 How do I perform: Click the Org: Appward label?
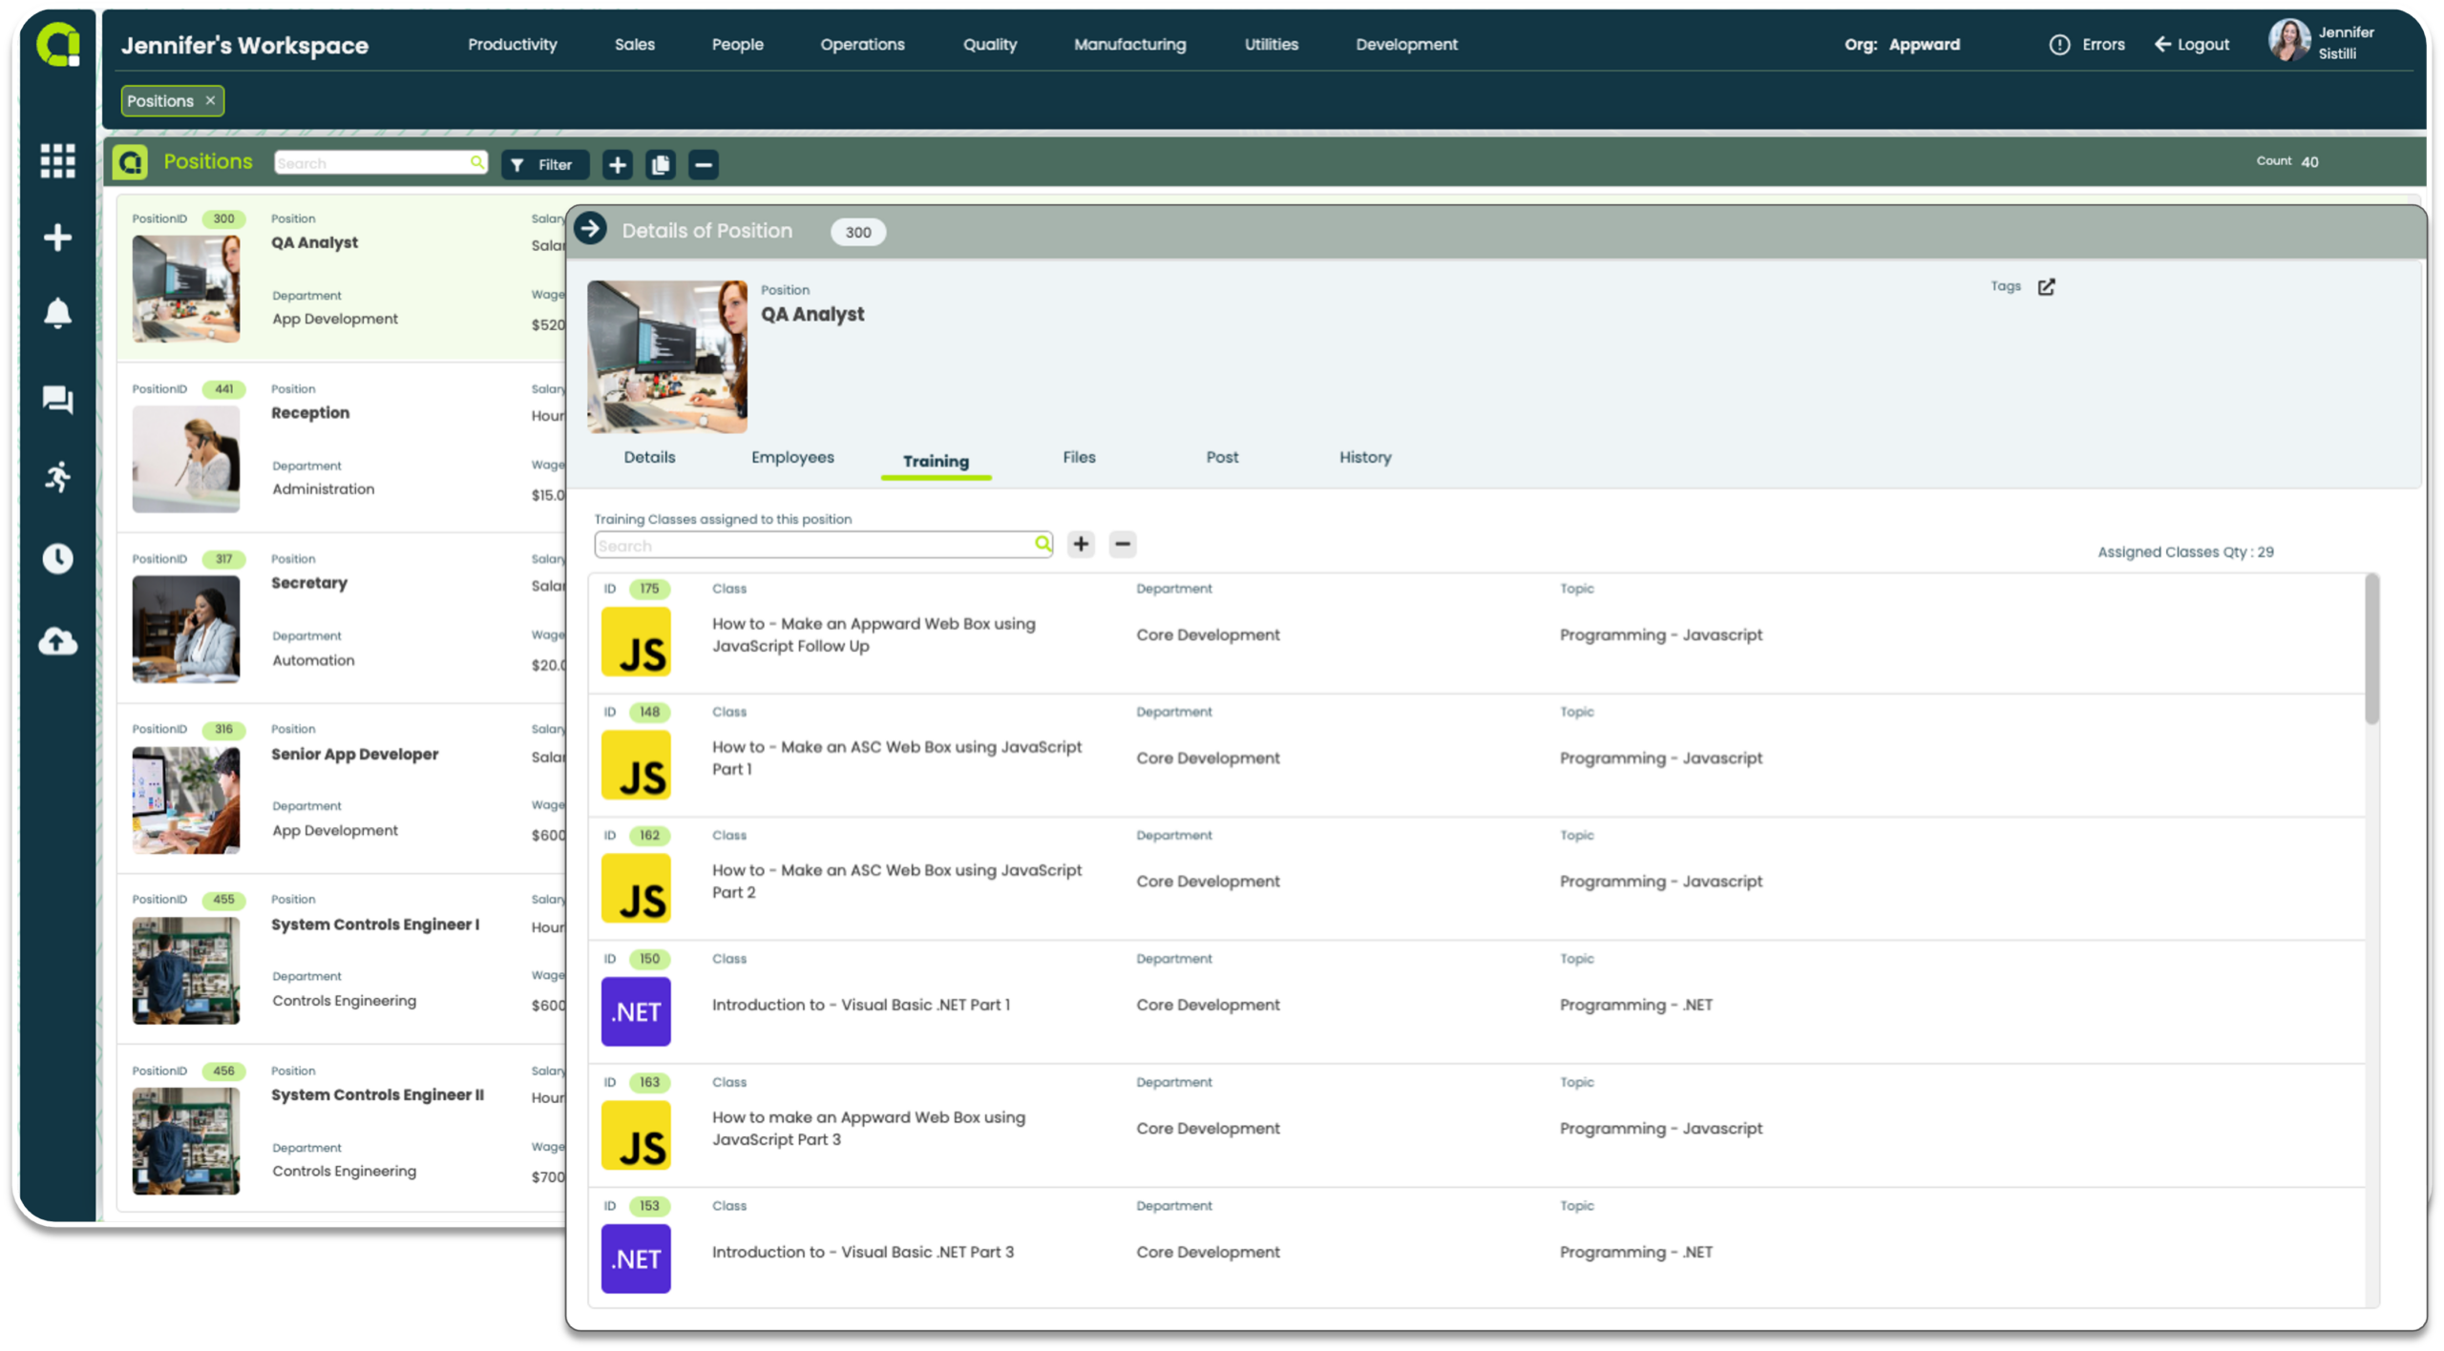1902,44
